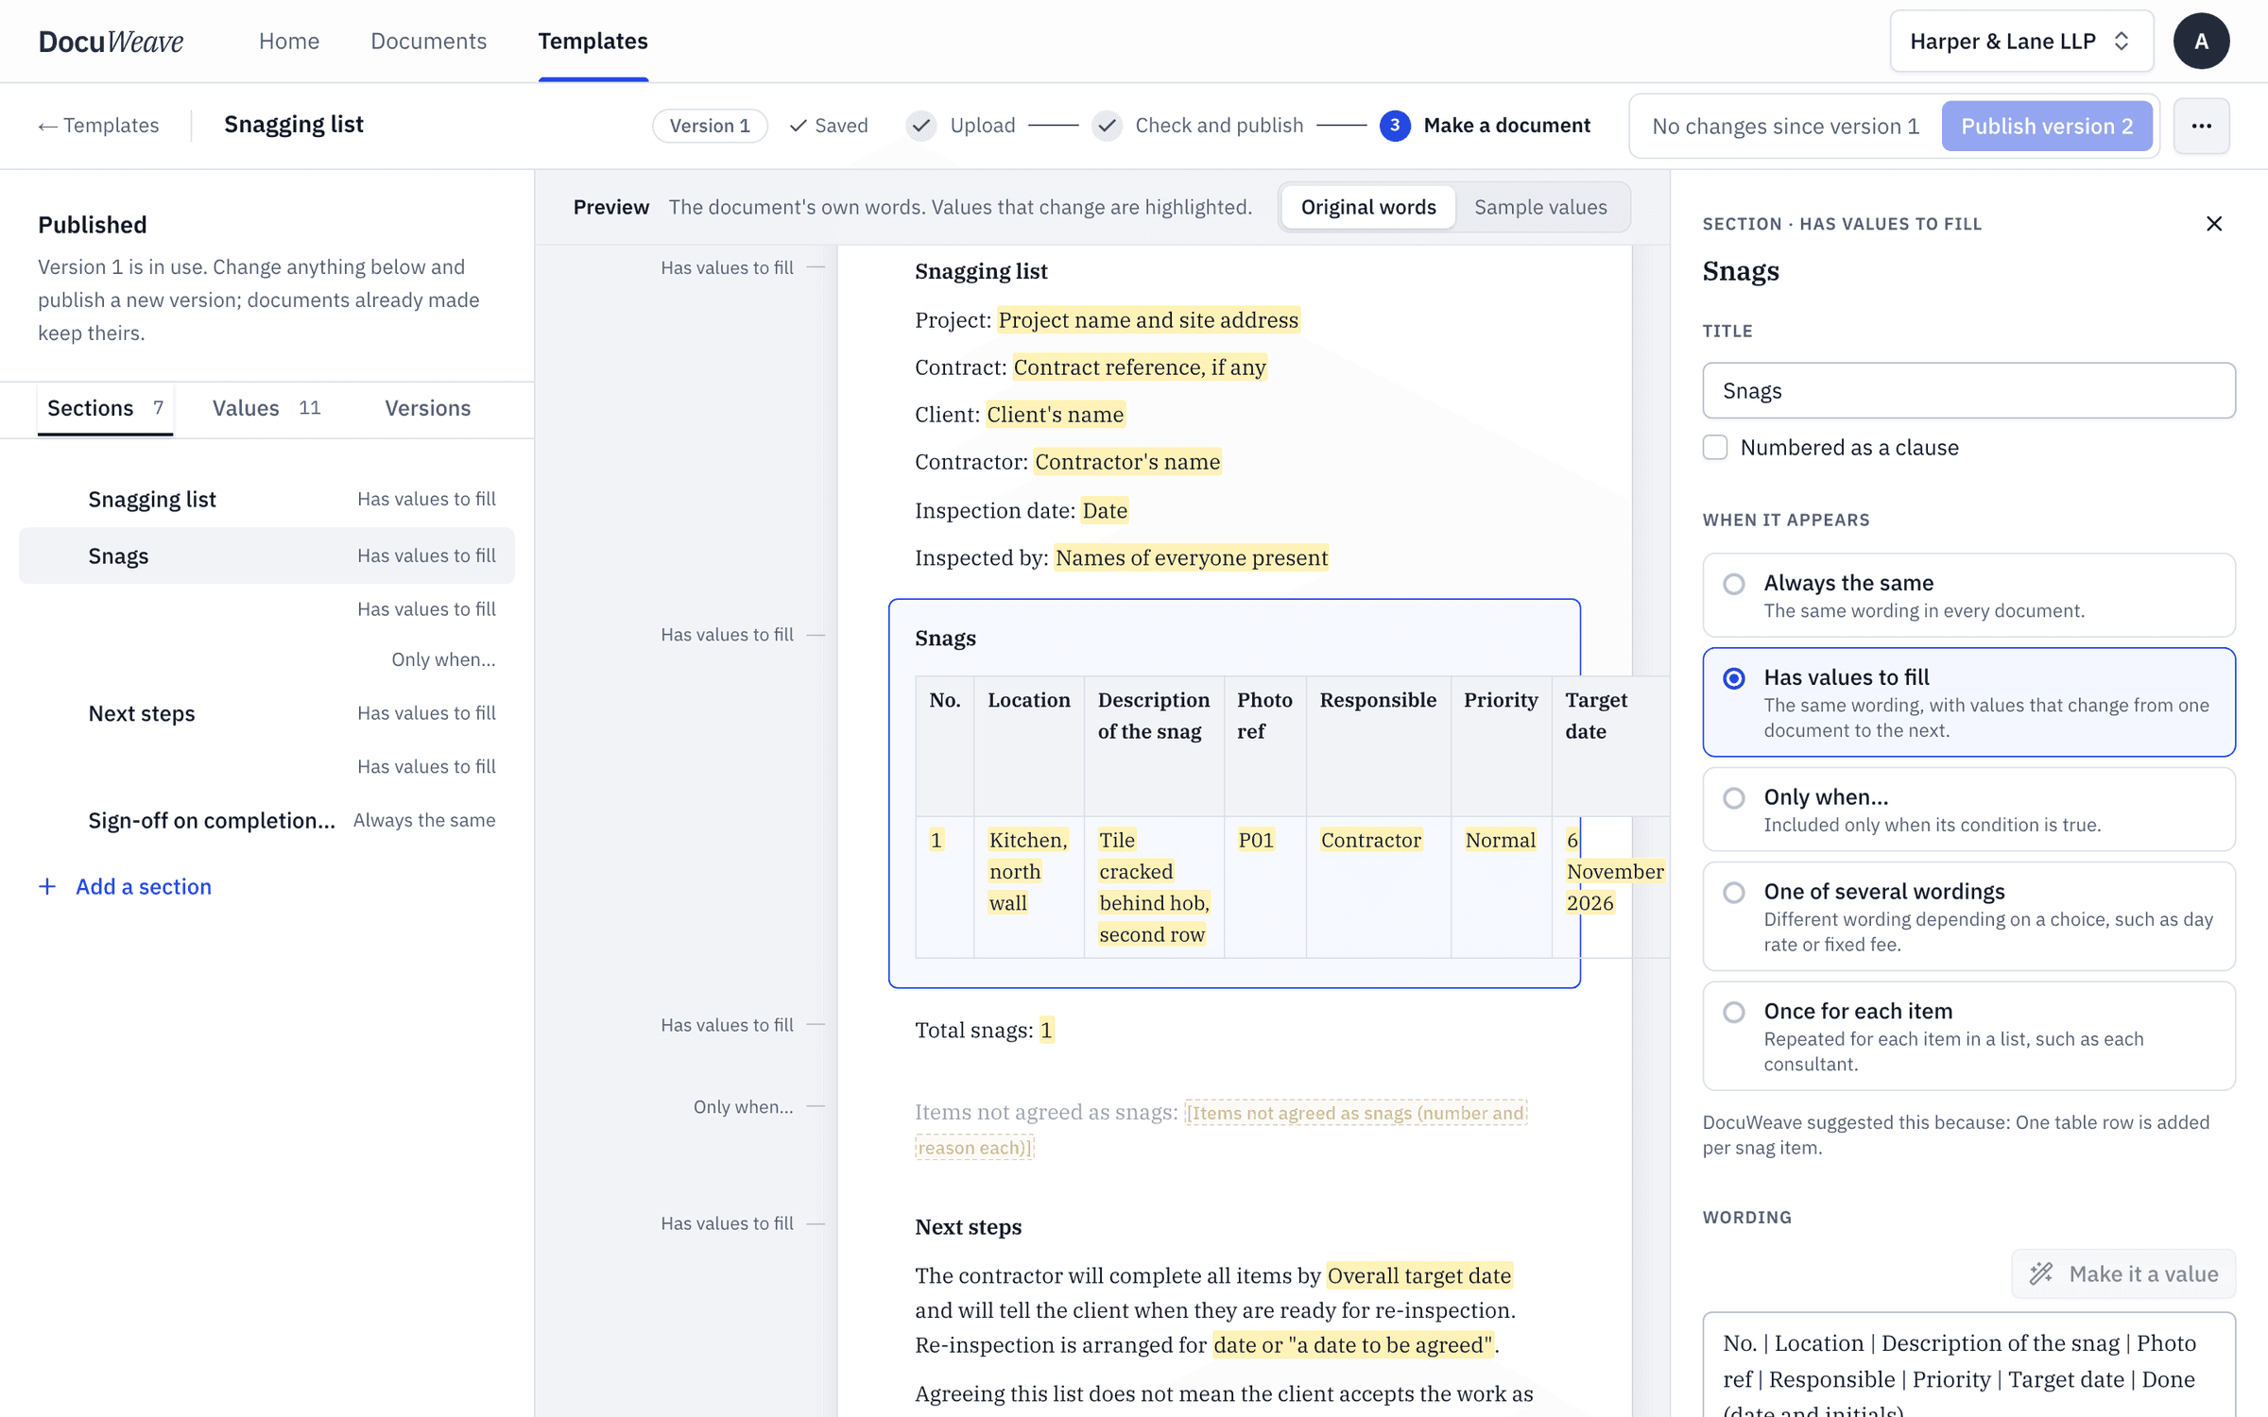Open the three-dot more options menu
Screen dimensions: 2268x1417
2201,126
